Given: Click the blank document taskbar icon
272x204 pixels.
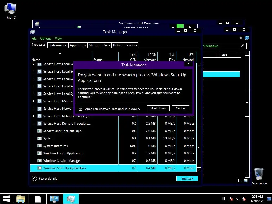Looking at the screenshot, I should click(x=38, y=199).
